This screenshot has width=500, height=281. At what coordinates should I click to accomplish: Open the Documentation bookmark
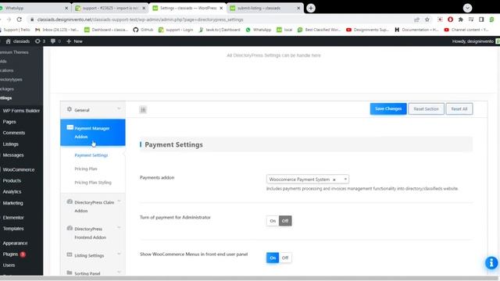pos(416,30)
